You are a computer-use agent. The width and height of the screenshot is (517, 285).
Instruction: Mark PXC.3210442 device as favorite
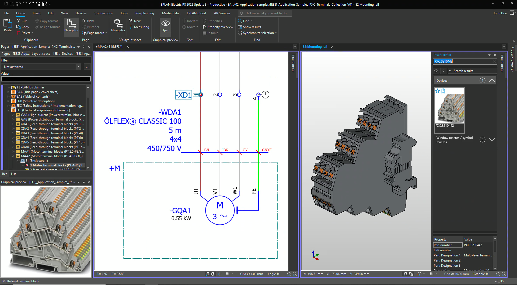[x=438, y=91]
